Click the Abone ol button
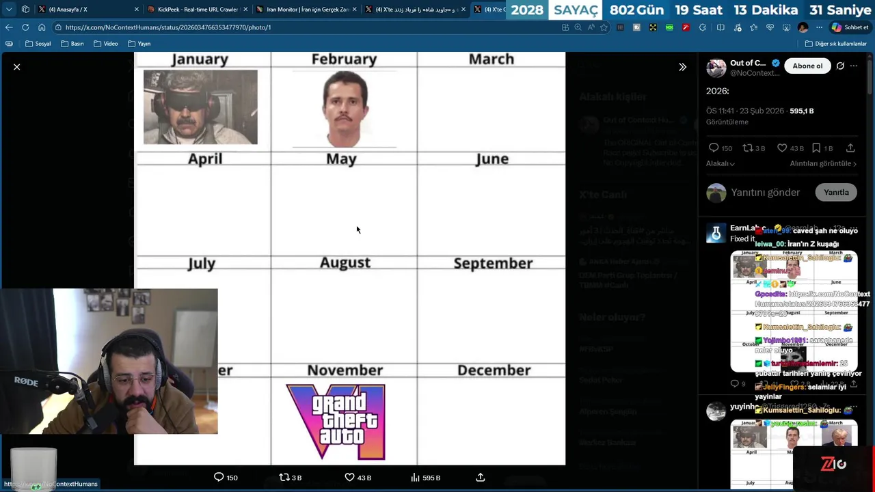The height and width of the screenshot is (492, 875). 807,66
